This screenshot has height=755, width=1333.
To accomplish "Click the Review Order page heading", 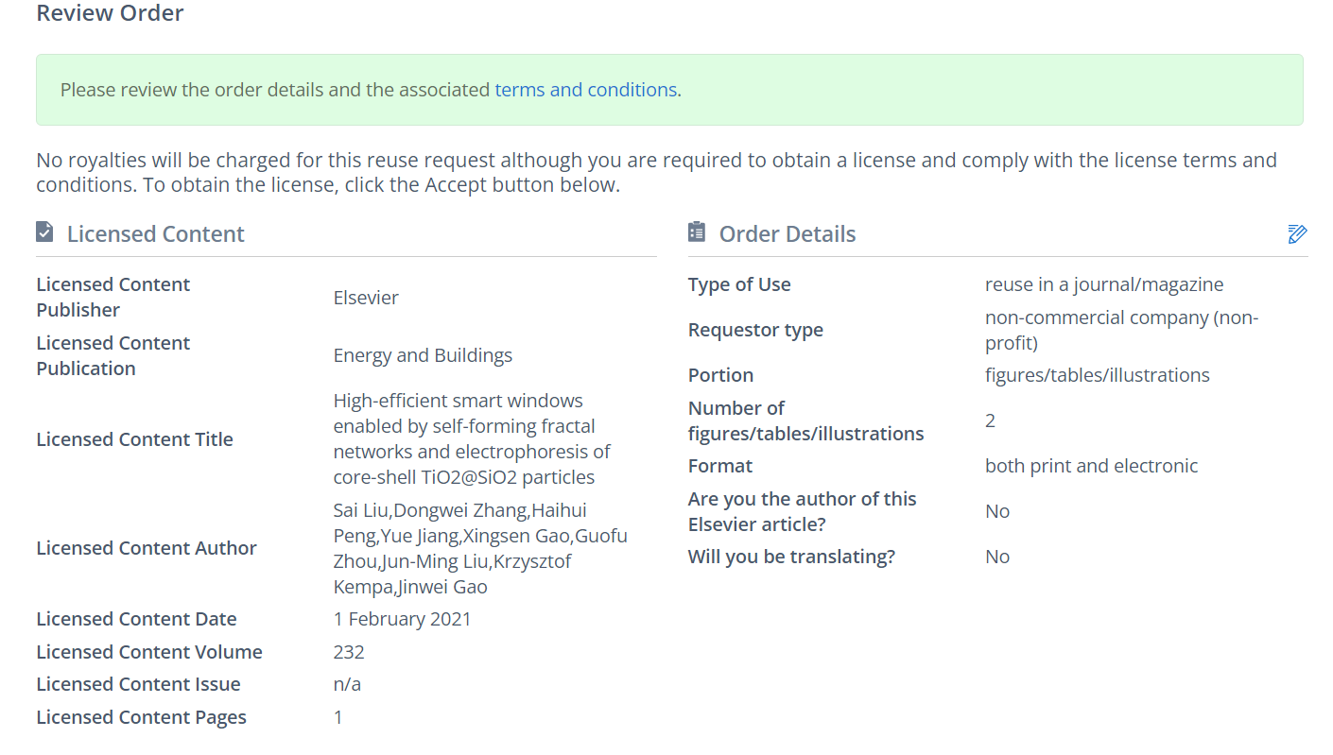I will [110, 13].
